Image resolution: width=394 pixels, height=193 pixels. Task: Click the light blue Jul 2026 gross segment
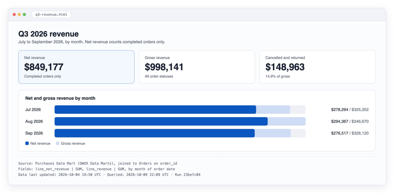click(x=273, y=109)
